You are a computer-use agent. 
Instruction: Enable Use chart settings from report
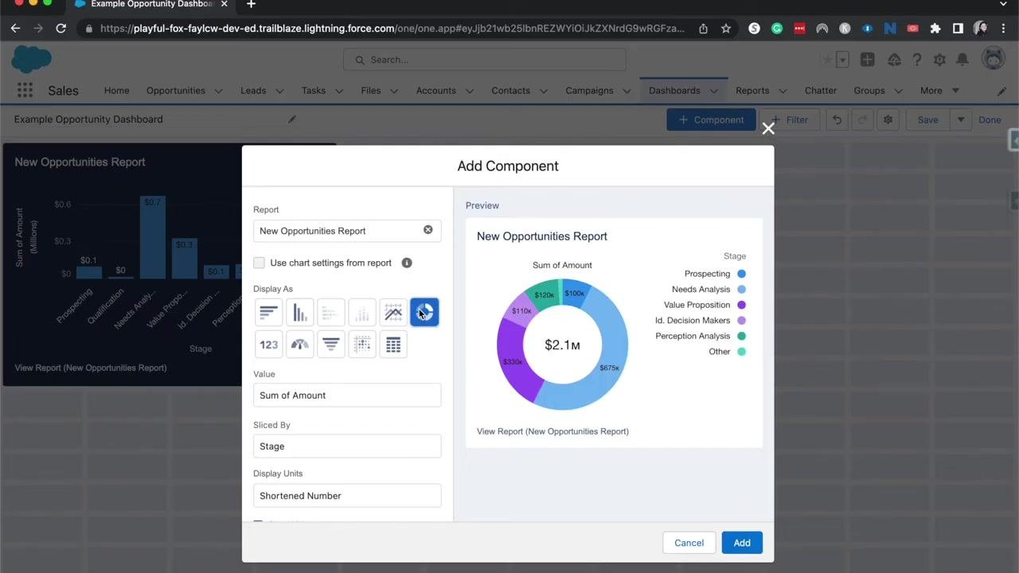pos(259,263)
